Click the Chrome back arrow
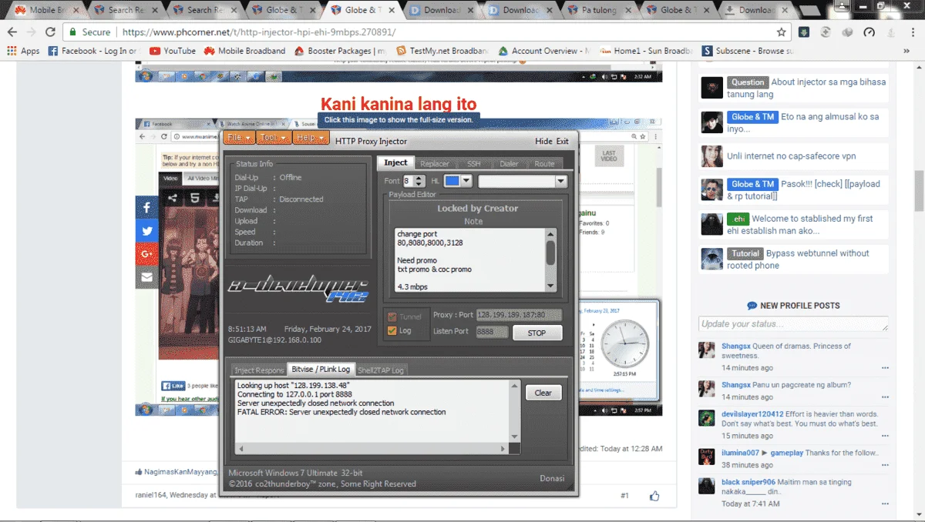 coord(12,32)
